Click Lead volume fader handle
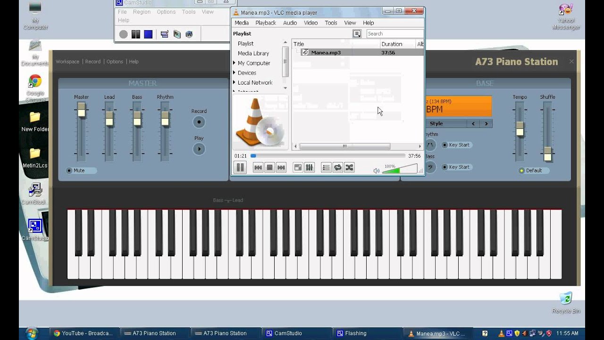The height and width of the screenshot is (340, 604). click(x=109, y=119)
